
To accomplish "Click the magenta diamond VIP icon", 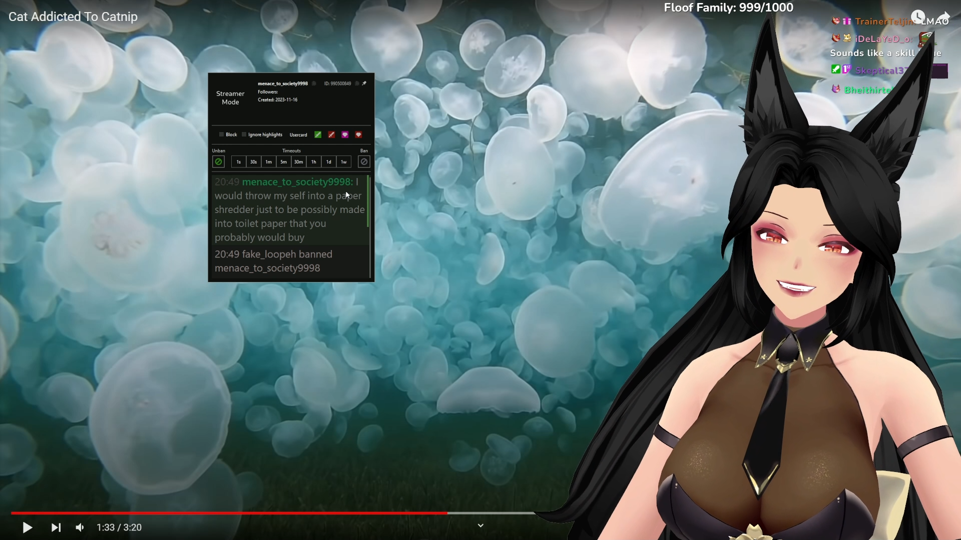I will (x=345, y=134).
